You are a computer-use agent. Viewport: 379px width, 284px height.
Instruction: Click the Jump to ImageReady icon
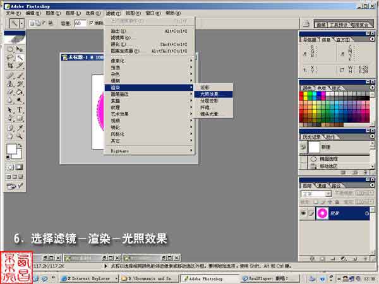pyautogui.click(x=15, y=186)
